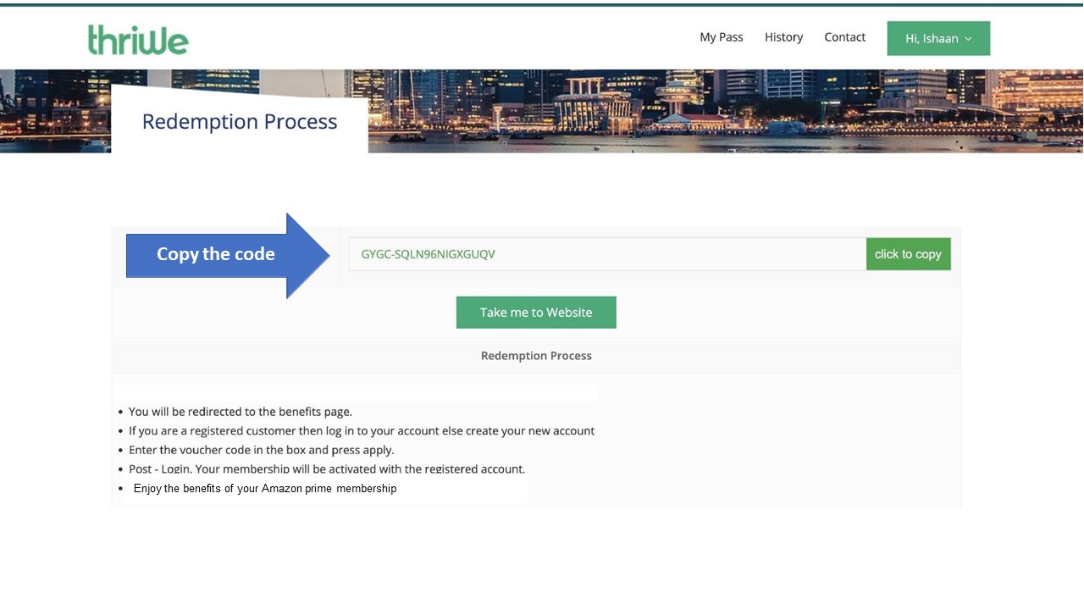
Task: Open the Hi, Ishaan account dropdown
Action: tap(932, 38)
